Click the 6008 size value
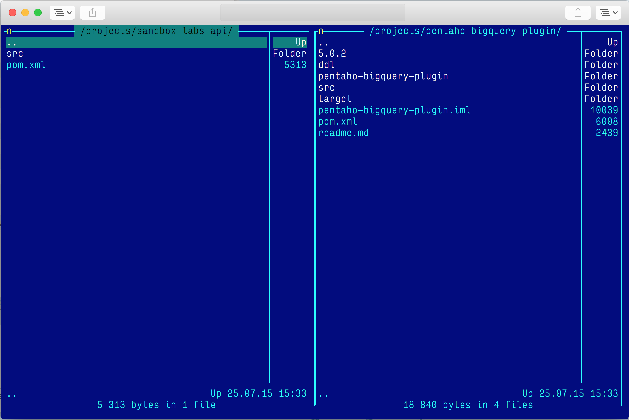This screenshot has width=629, height=420. [607, 122]
